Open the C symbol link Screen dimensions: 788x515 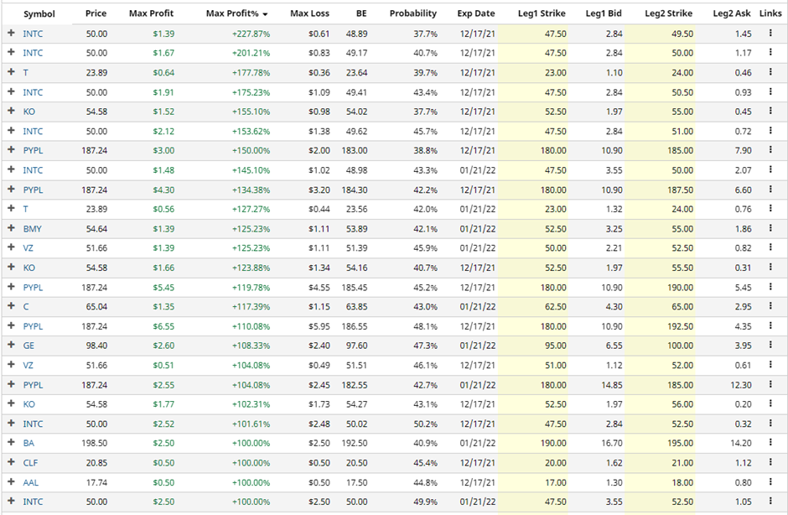[x=26, y=307]
